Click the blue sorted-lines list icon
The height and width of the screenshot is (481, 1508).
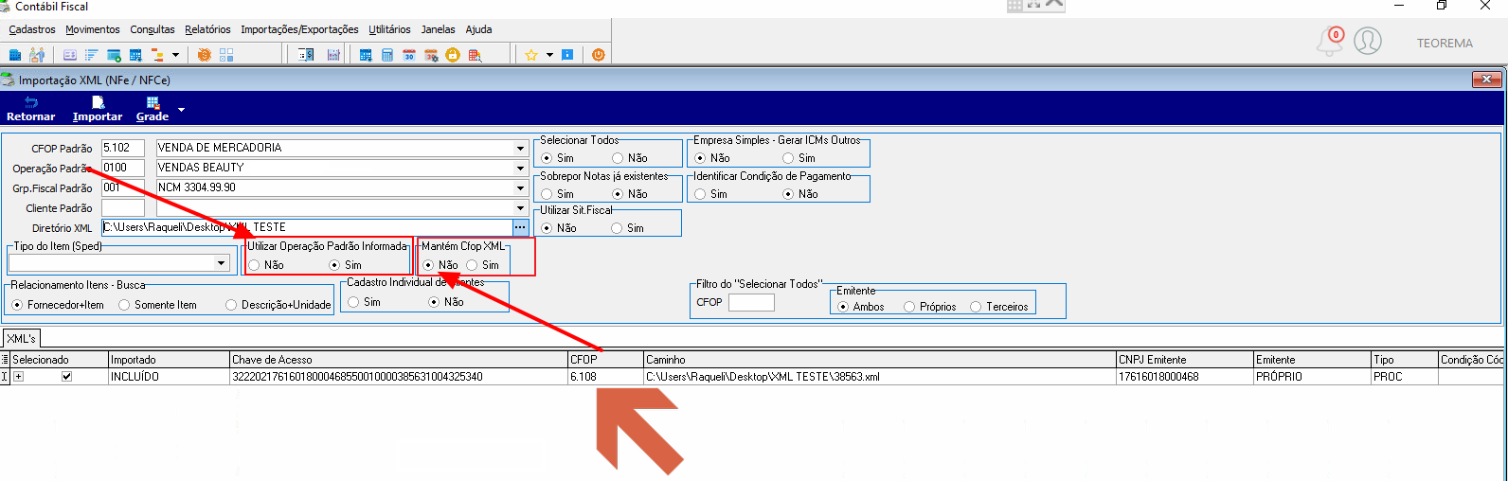(x=92, y=55)
